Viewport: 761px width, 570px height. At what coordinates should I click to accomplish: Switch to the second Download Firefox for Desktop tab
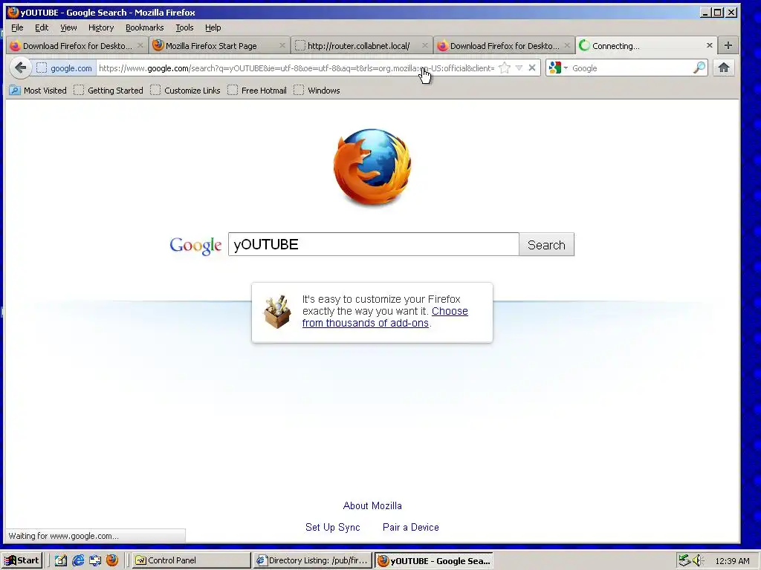(x=504, y=45)
